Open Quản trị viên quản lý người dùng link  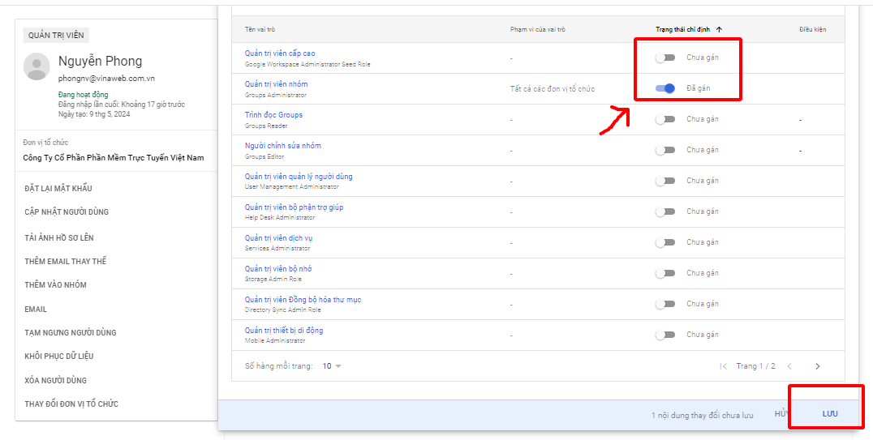pyautogui.click(x=299, y=176)
